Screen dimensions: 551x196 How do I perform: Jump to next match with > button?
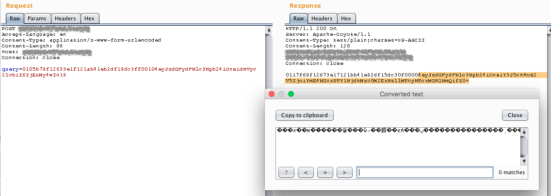tap(344, 172)
